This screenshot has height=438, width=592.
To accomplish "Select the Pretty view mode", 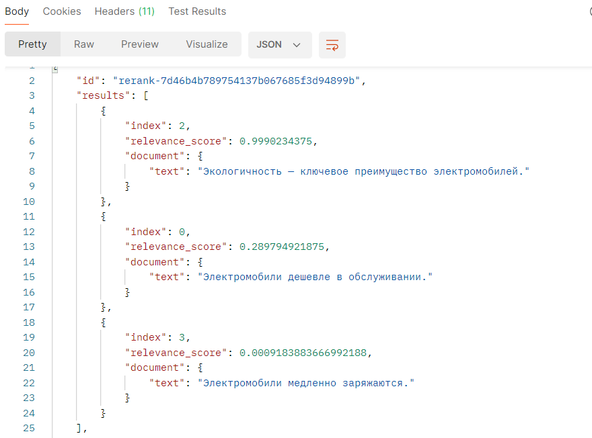I will coord(32,44).
